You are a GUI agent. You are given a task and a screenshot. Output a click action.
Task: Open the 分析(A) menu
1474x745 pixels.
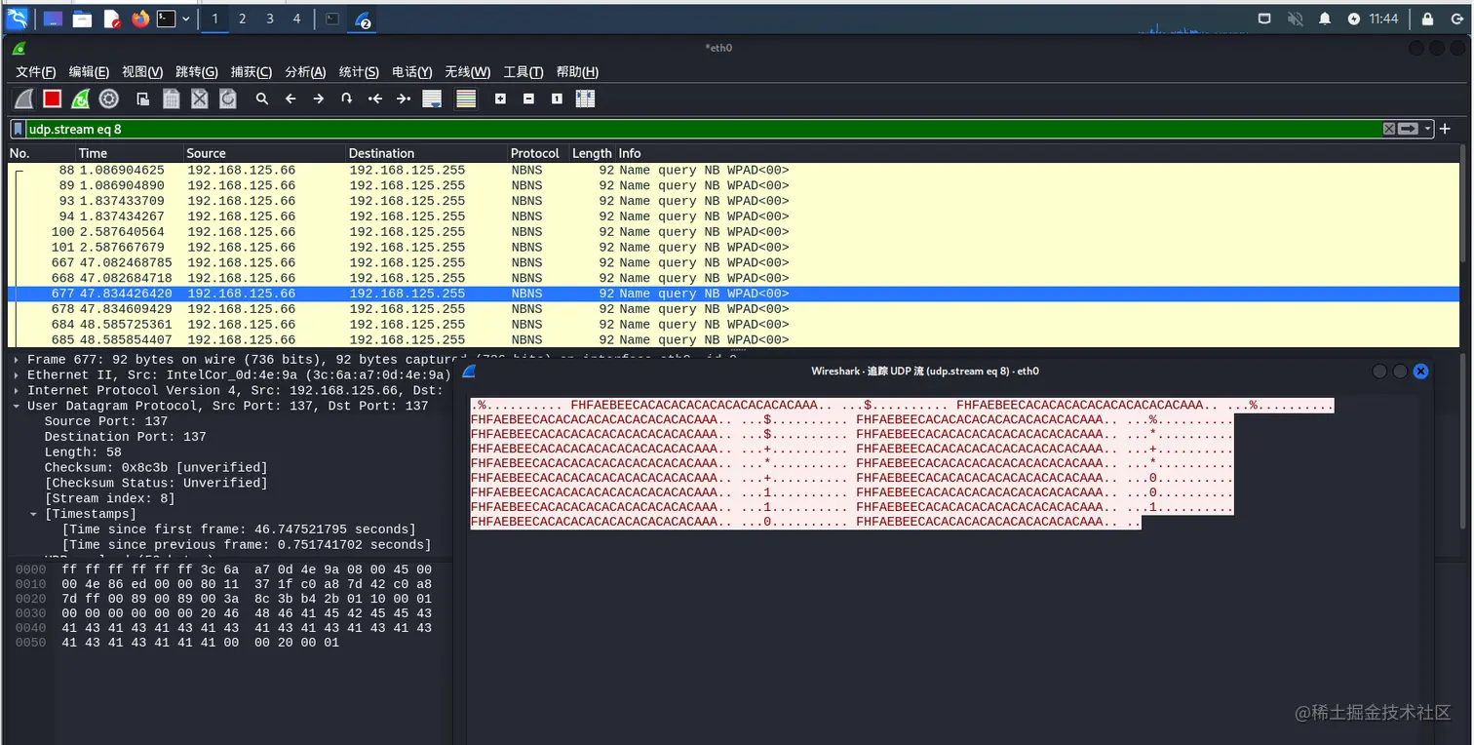(x=305, y=72)
